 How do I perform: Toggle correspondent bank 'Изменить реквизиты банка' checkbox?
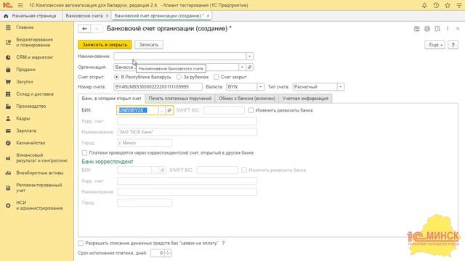[244, 170]
